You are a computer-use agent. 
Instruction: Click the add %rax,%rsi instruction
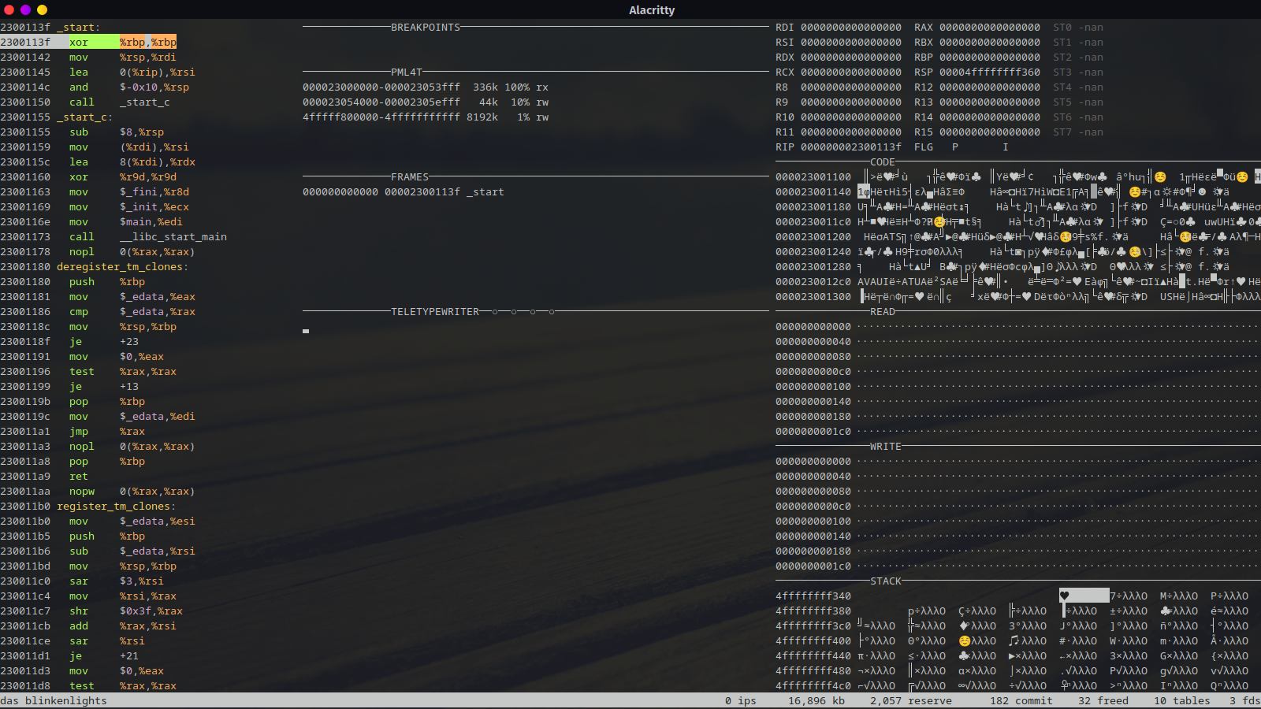click(88, 626)
